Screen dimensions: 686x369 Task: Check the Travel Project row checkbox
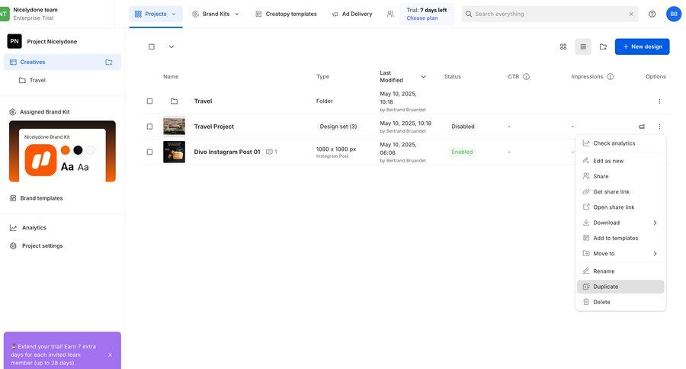point(150,127)
